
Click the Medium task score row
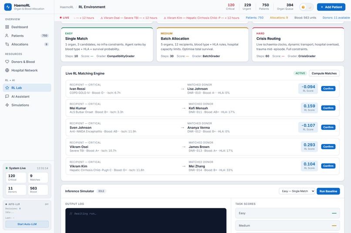pyautogui.click(x=287, y=226)
